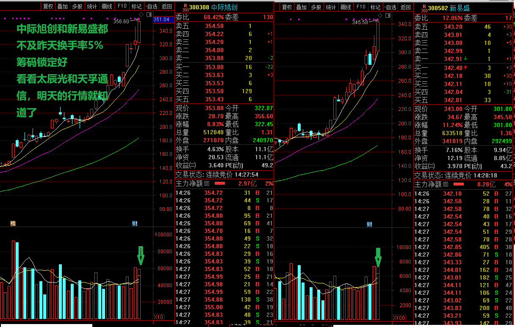Click 委比 68.42% value
515x327 pixels.
tap(213, 17)
